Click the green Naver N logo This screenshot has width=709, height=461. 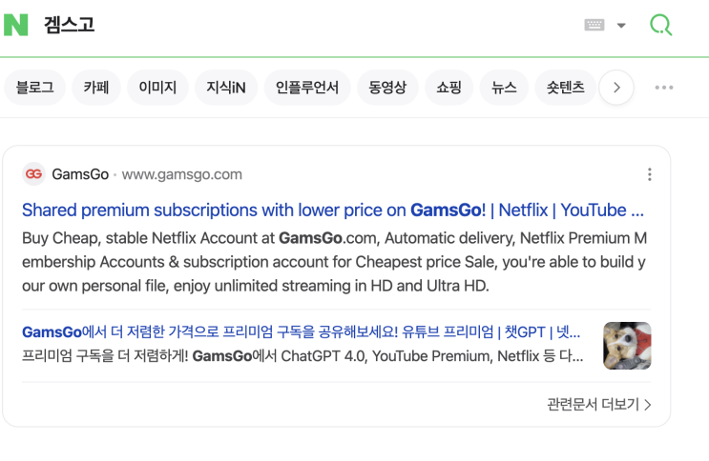(16, 25)
